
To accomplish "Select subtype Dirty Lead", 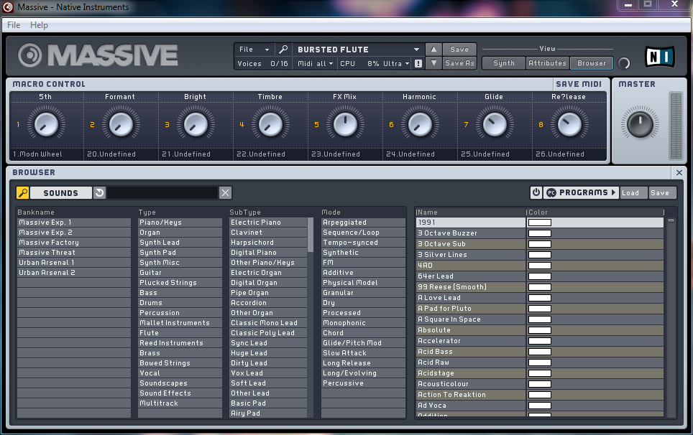I will click(268, 362).
